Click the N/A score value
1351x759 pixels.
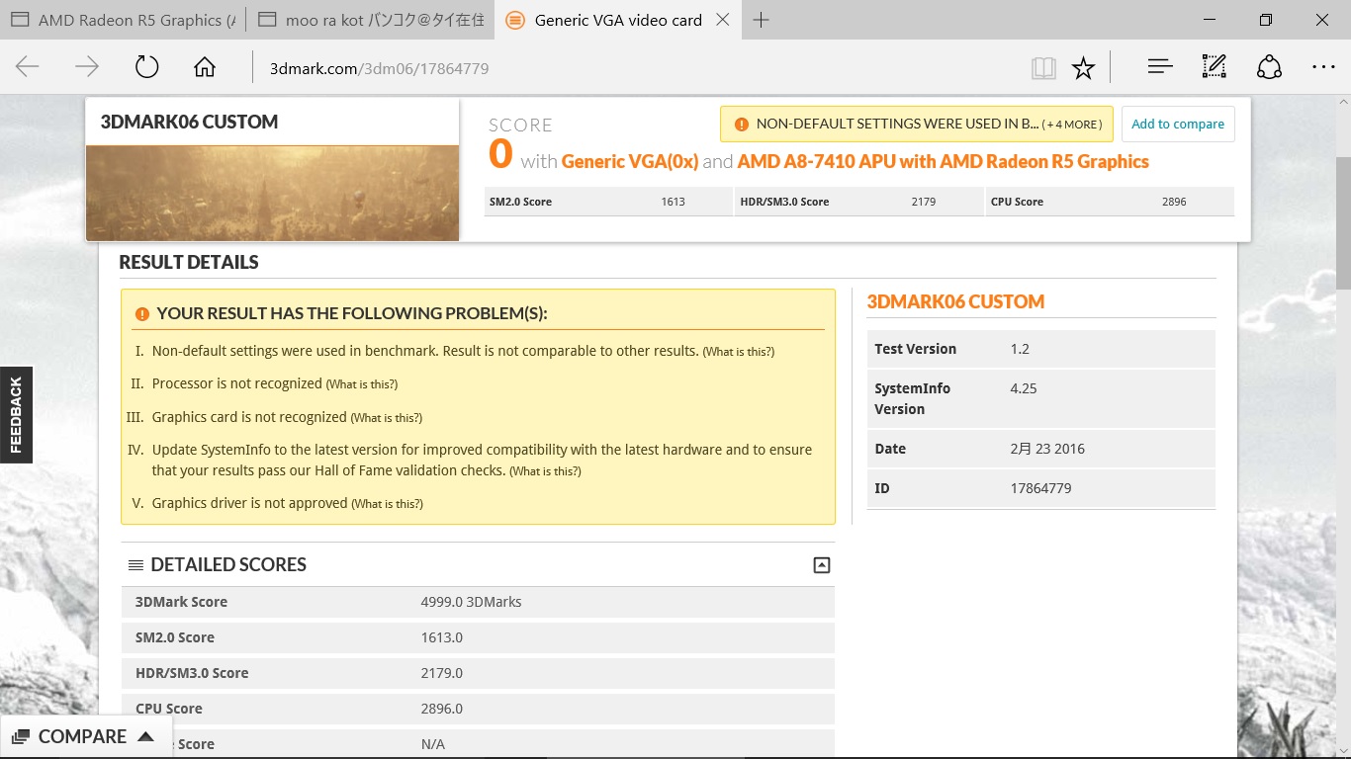(433, 744)
